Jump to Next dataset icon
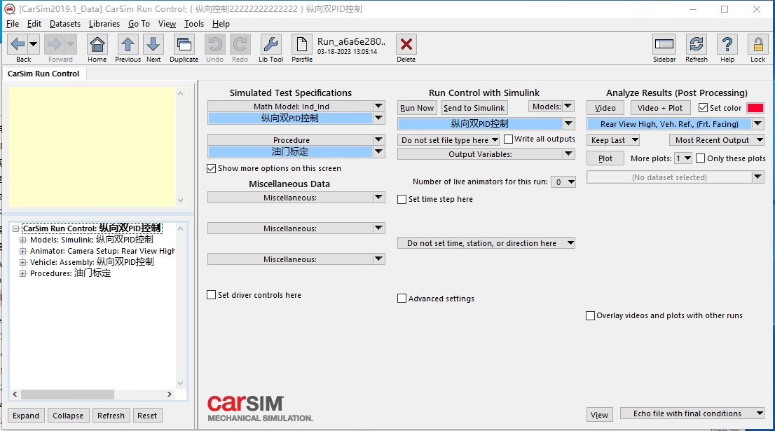This screenshot has width=775, height=431. (x=153, y=44)
